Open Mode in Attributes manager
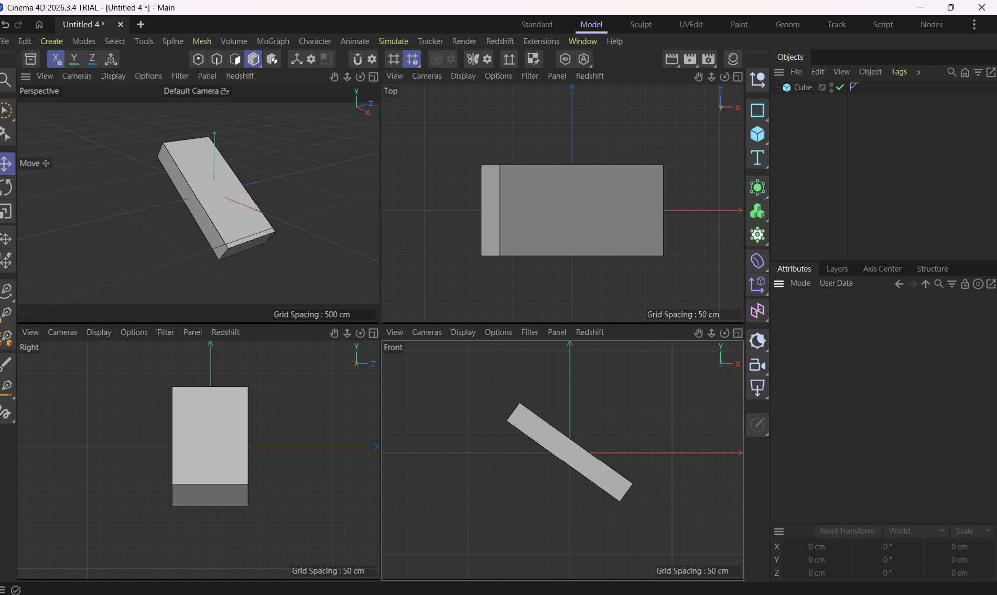The width and height of the screenshot is (997, 595). pos(800,283)
